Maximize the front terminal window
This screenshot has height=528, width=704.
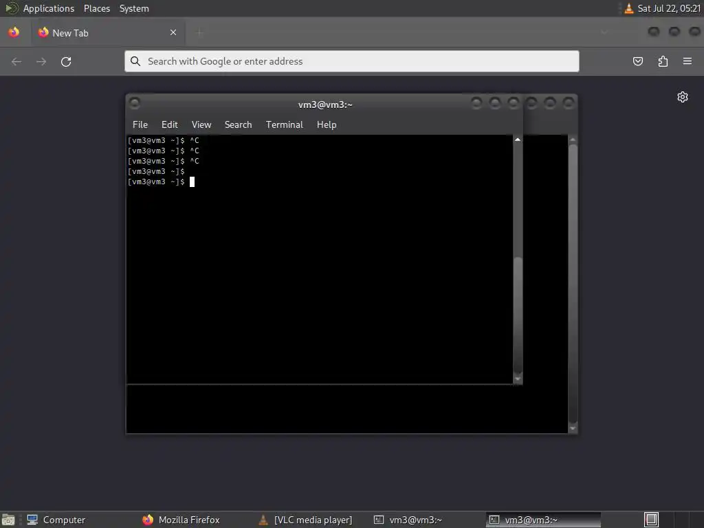pos(495,103)
